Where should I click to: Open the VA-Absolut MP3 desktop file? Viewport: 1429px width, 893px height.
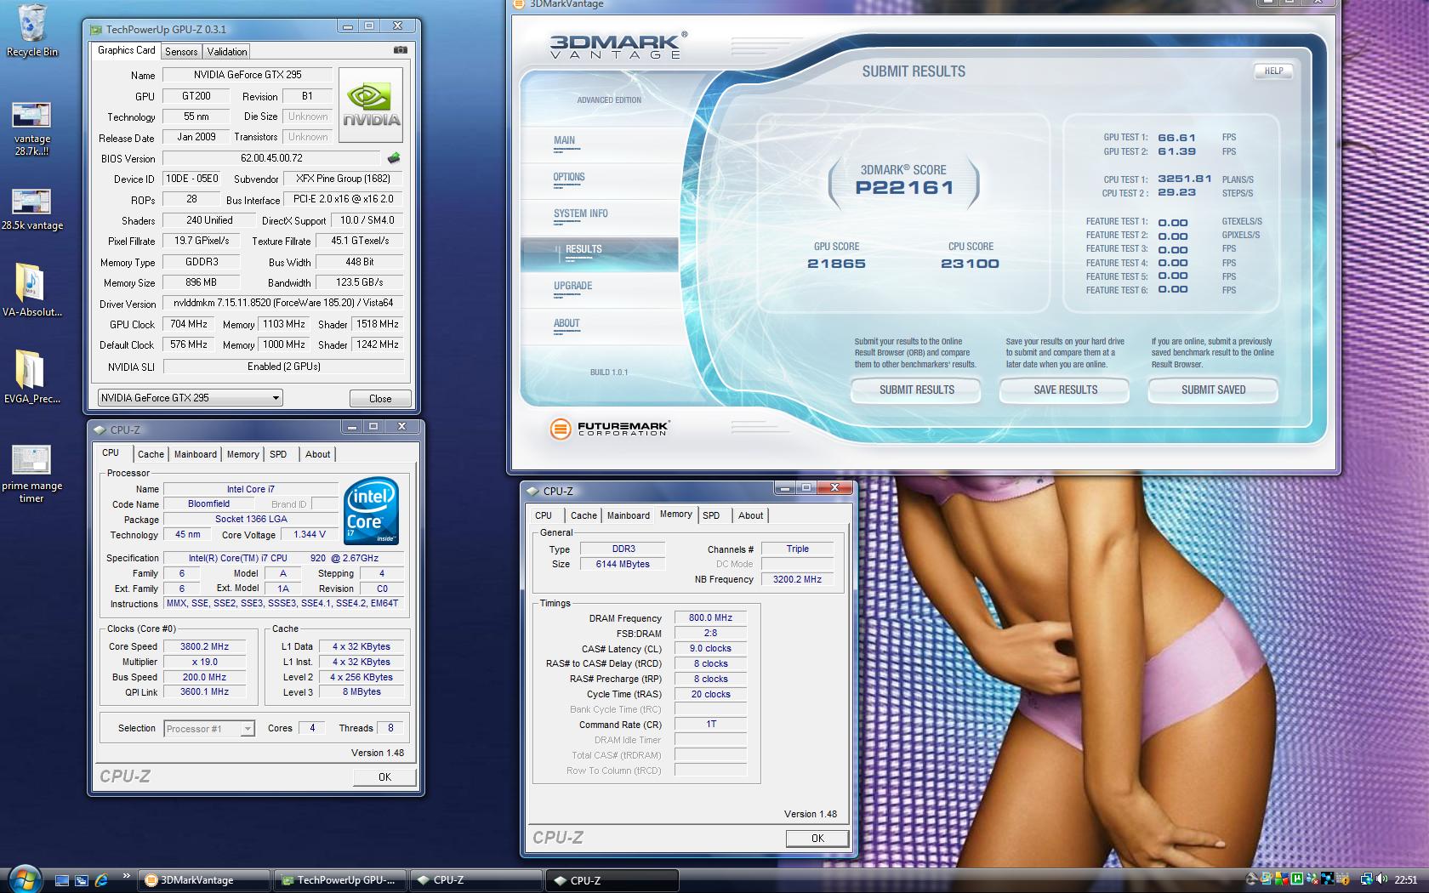(x=31, y=289)
